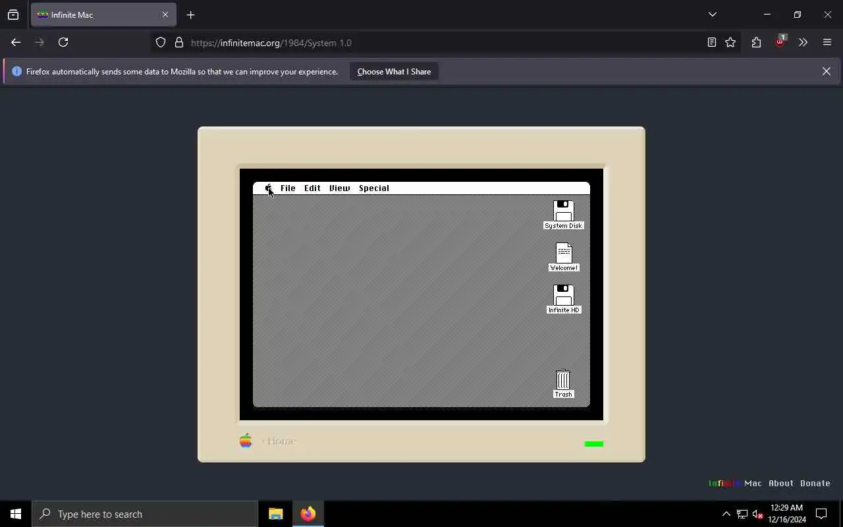Open the View menu

pos(340,188)
